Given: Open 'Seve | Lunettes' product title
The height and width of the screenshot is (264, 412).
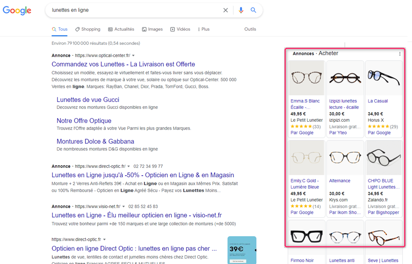Looking at the screenshot, I should pos(383,261).
